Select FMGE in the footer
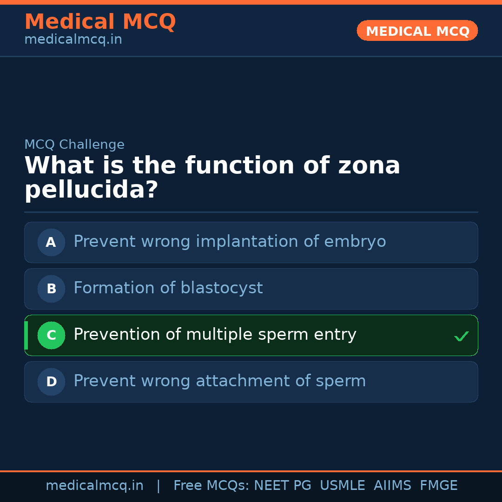Viewport: 502px width, 502px height. click(438, 486)
